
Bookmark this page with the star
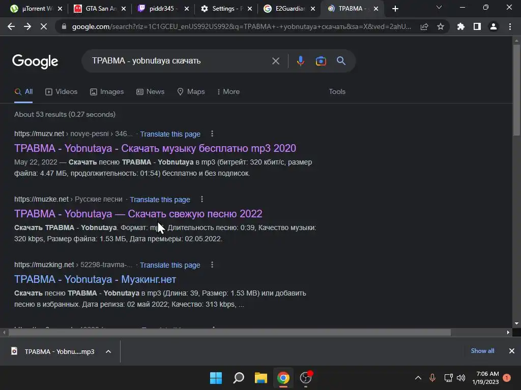tap(441, 26)
